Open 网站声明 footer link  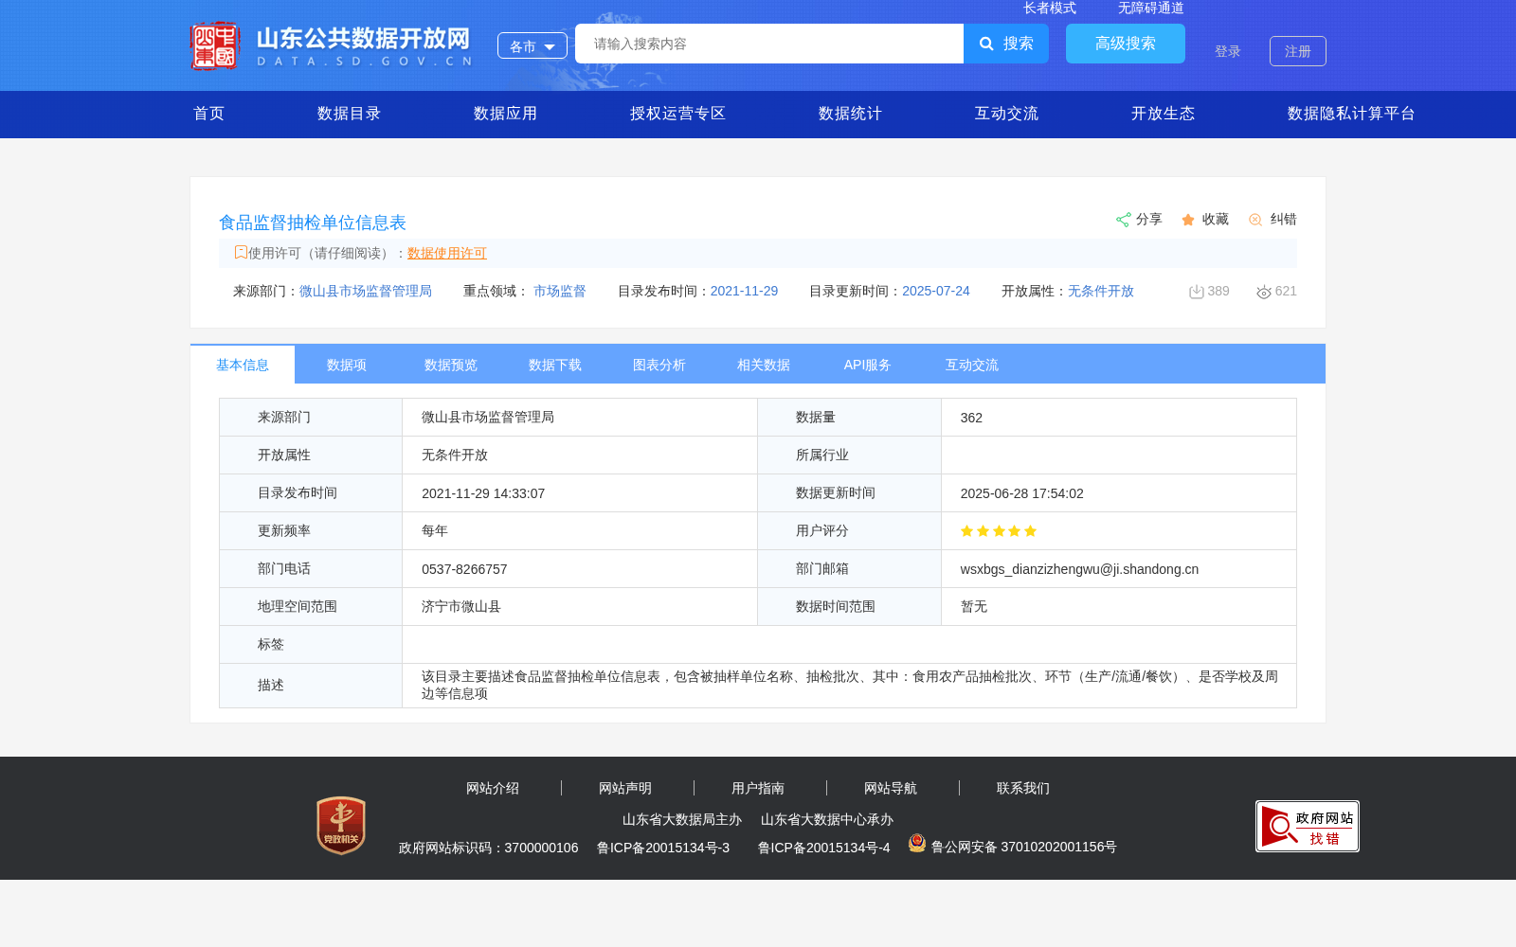click(625, 788)
